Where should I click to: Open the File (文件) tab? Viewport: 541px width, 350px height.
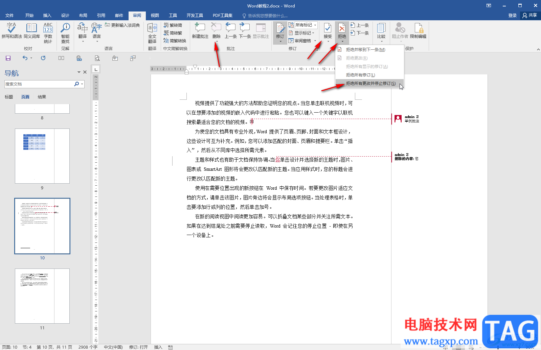pos(9,16)
